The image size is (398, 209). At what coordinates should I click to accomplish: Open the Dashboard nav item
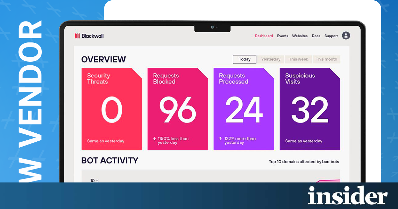[x=264, y=36]
